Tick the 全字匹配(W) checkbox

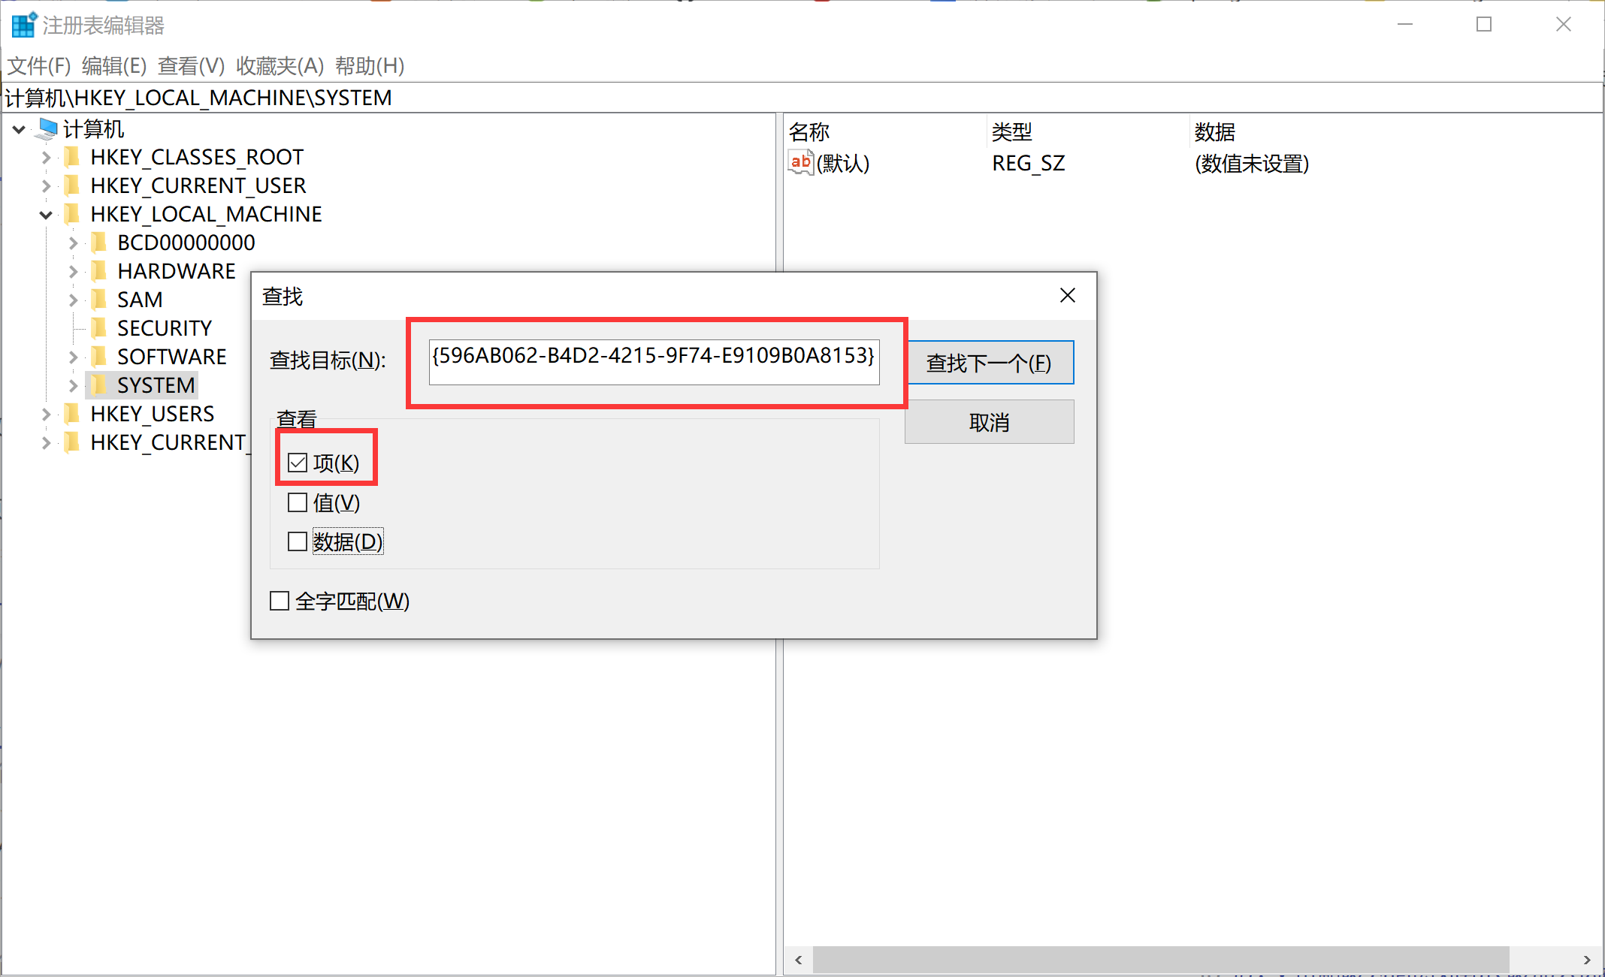tap(280, 601)
